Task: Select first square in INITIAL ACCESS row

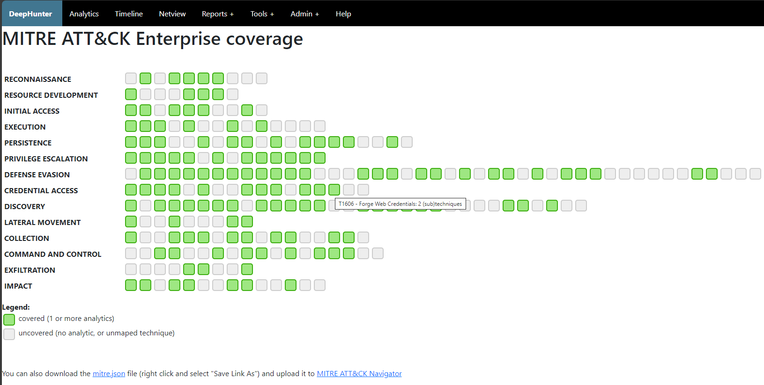Action: click(x=131, y=110)
